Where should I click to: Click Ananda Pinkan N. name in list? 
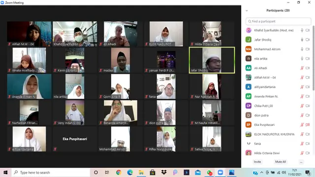[x=266, y=96]
